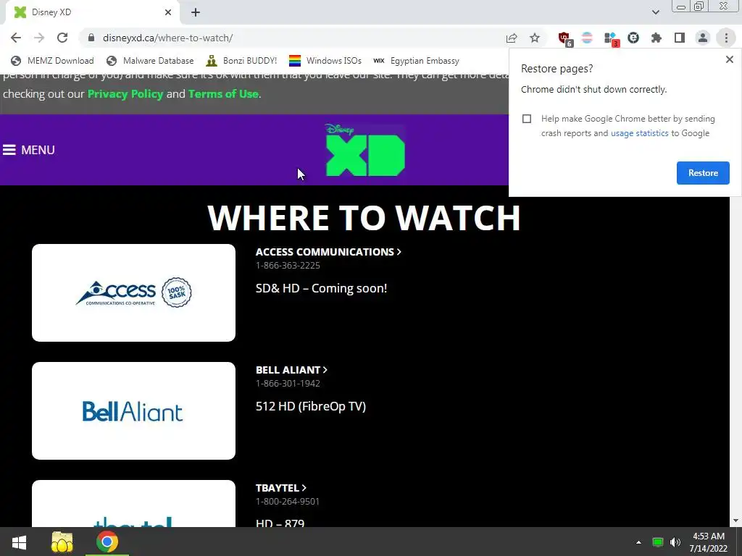Open the volume speaker tray icon
742x556 pixels.
(x=675, y=542)
